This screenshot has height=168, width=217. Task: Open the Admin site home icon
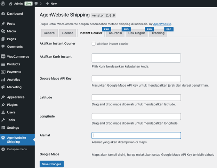tap(10, 3)
